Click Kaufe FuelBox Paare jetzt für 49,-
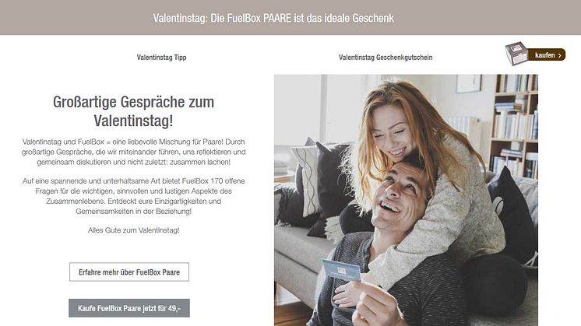Image resolution: width=581 pixels, height=326 pixels. point(129,308)
